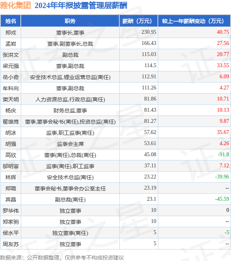This screenshot has width=231, height=261.
Task: Click the salary value 114.5
Action: 150,65
